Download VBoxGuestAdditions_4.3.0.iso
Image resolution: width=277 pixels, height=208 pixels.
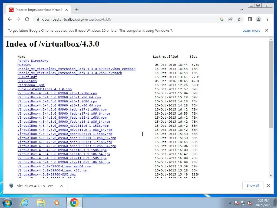click(x=45, y=89)
